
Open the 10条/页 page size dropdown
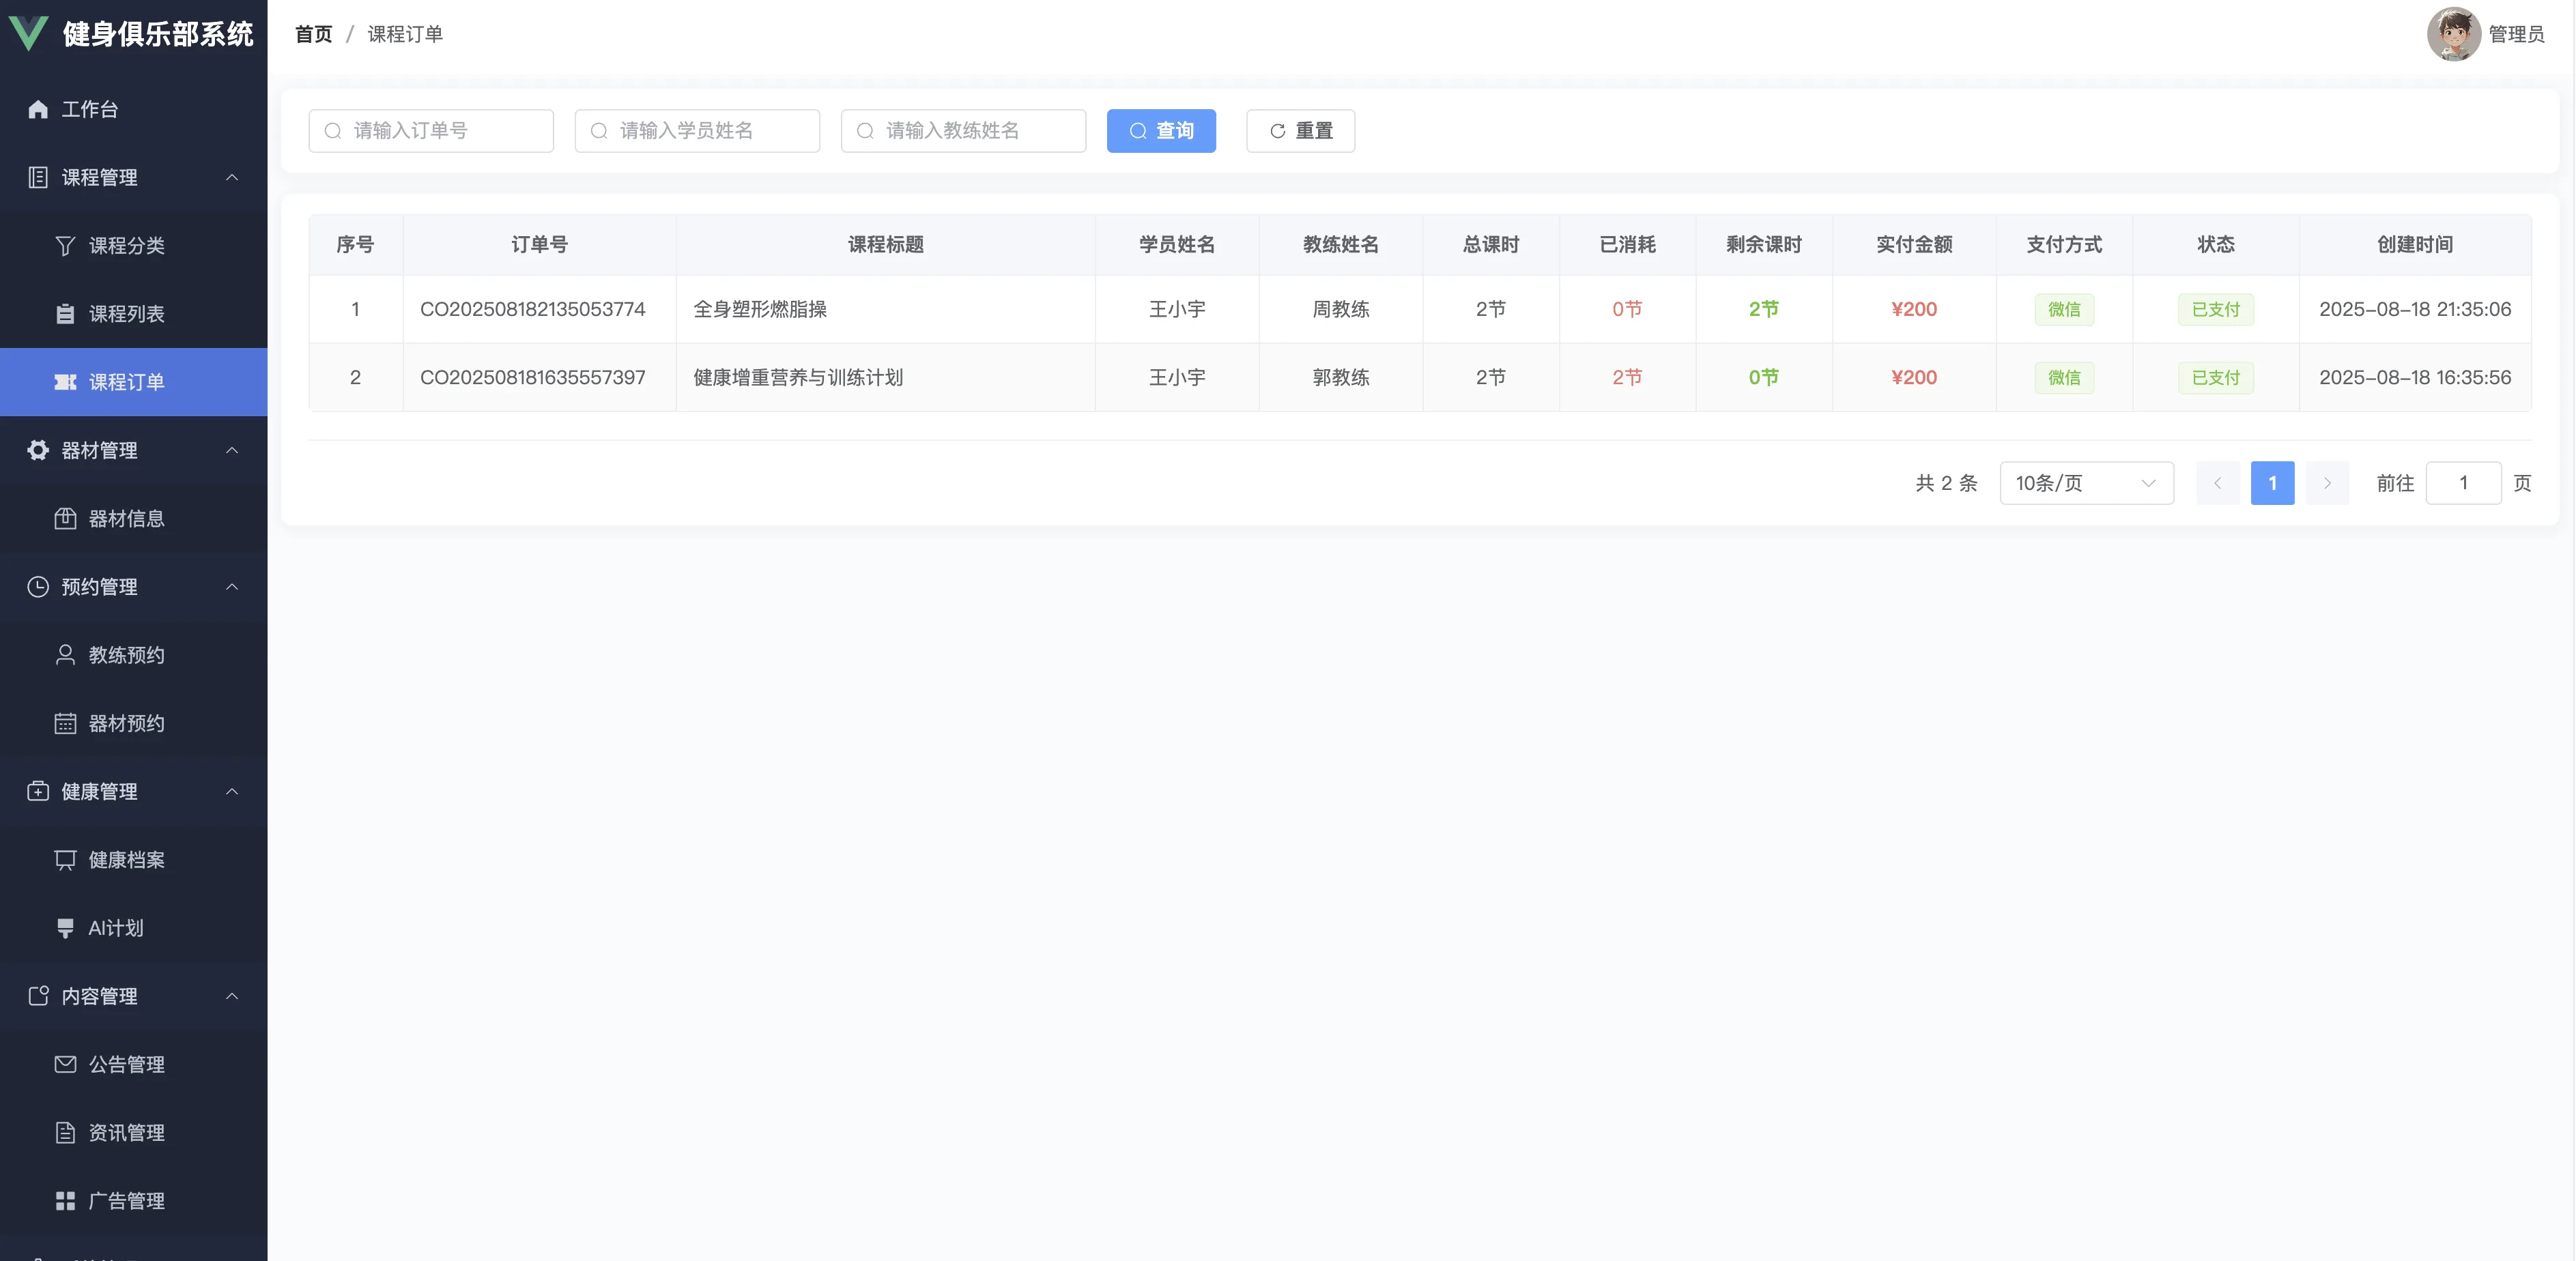point(2086,484)
